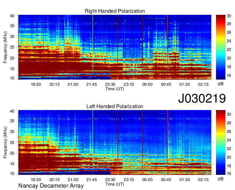Click the "Left Handed Polarization" plot title
Screen dimensions: 235x190
(115, 106)
